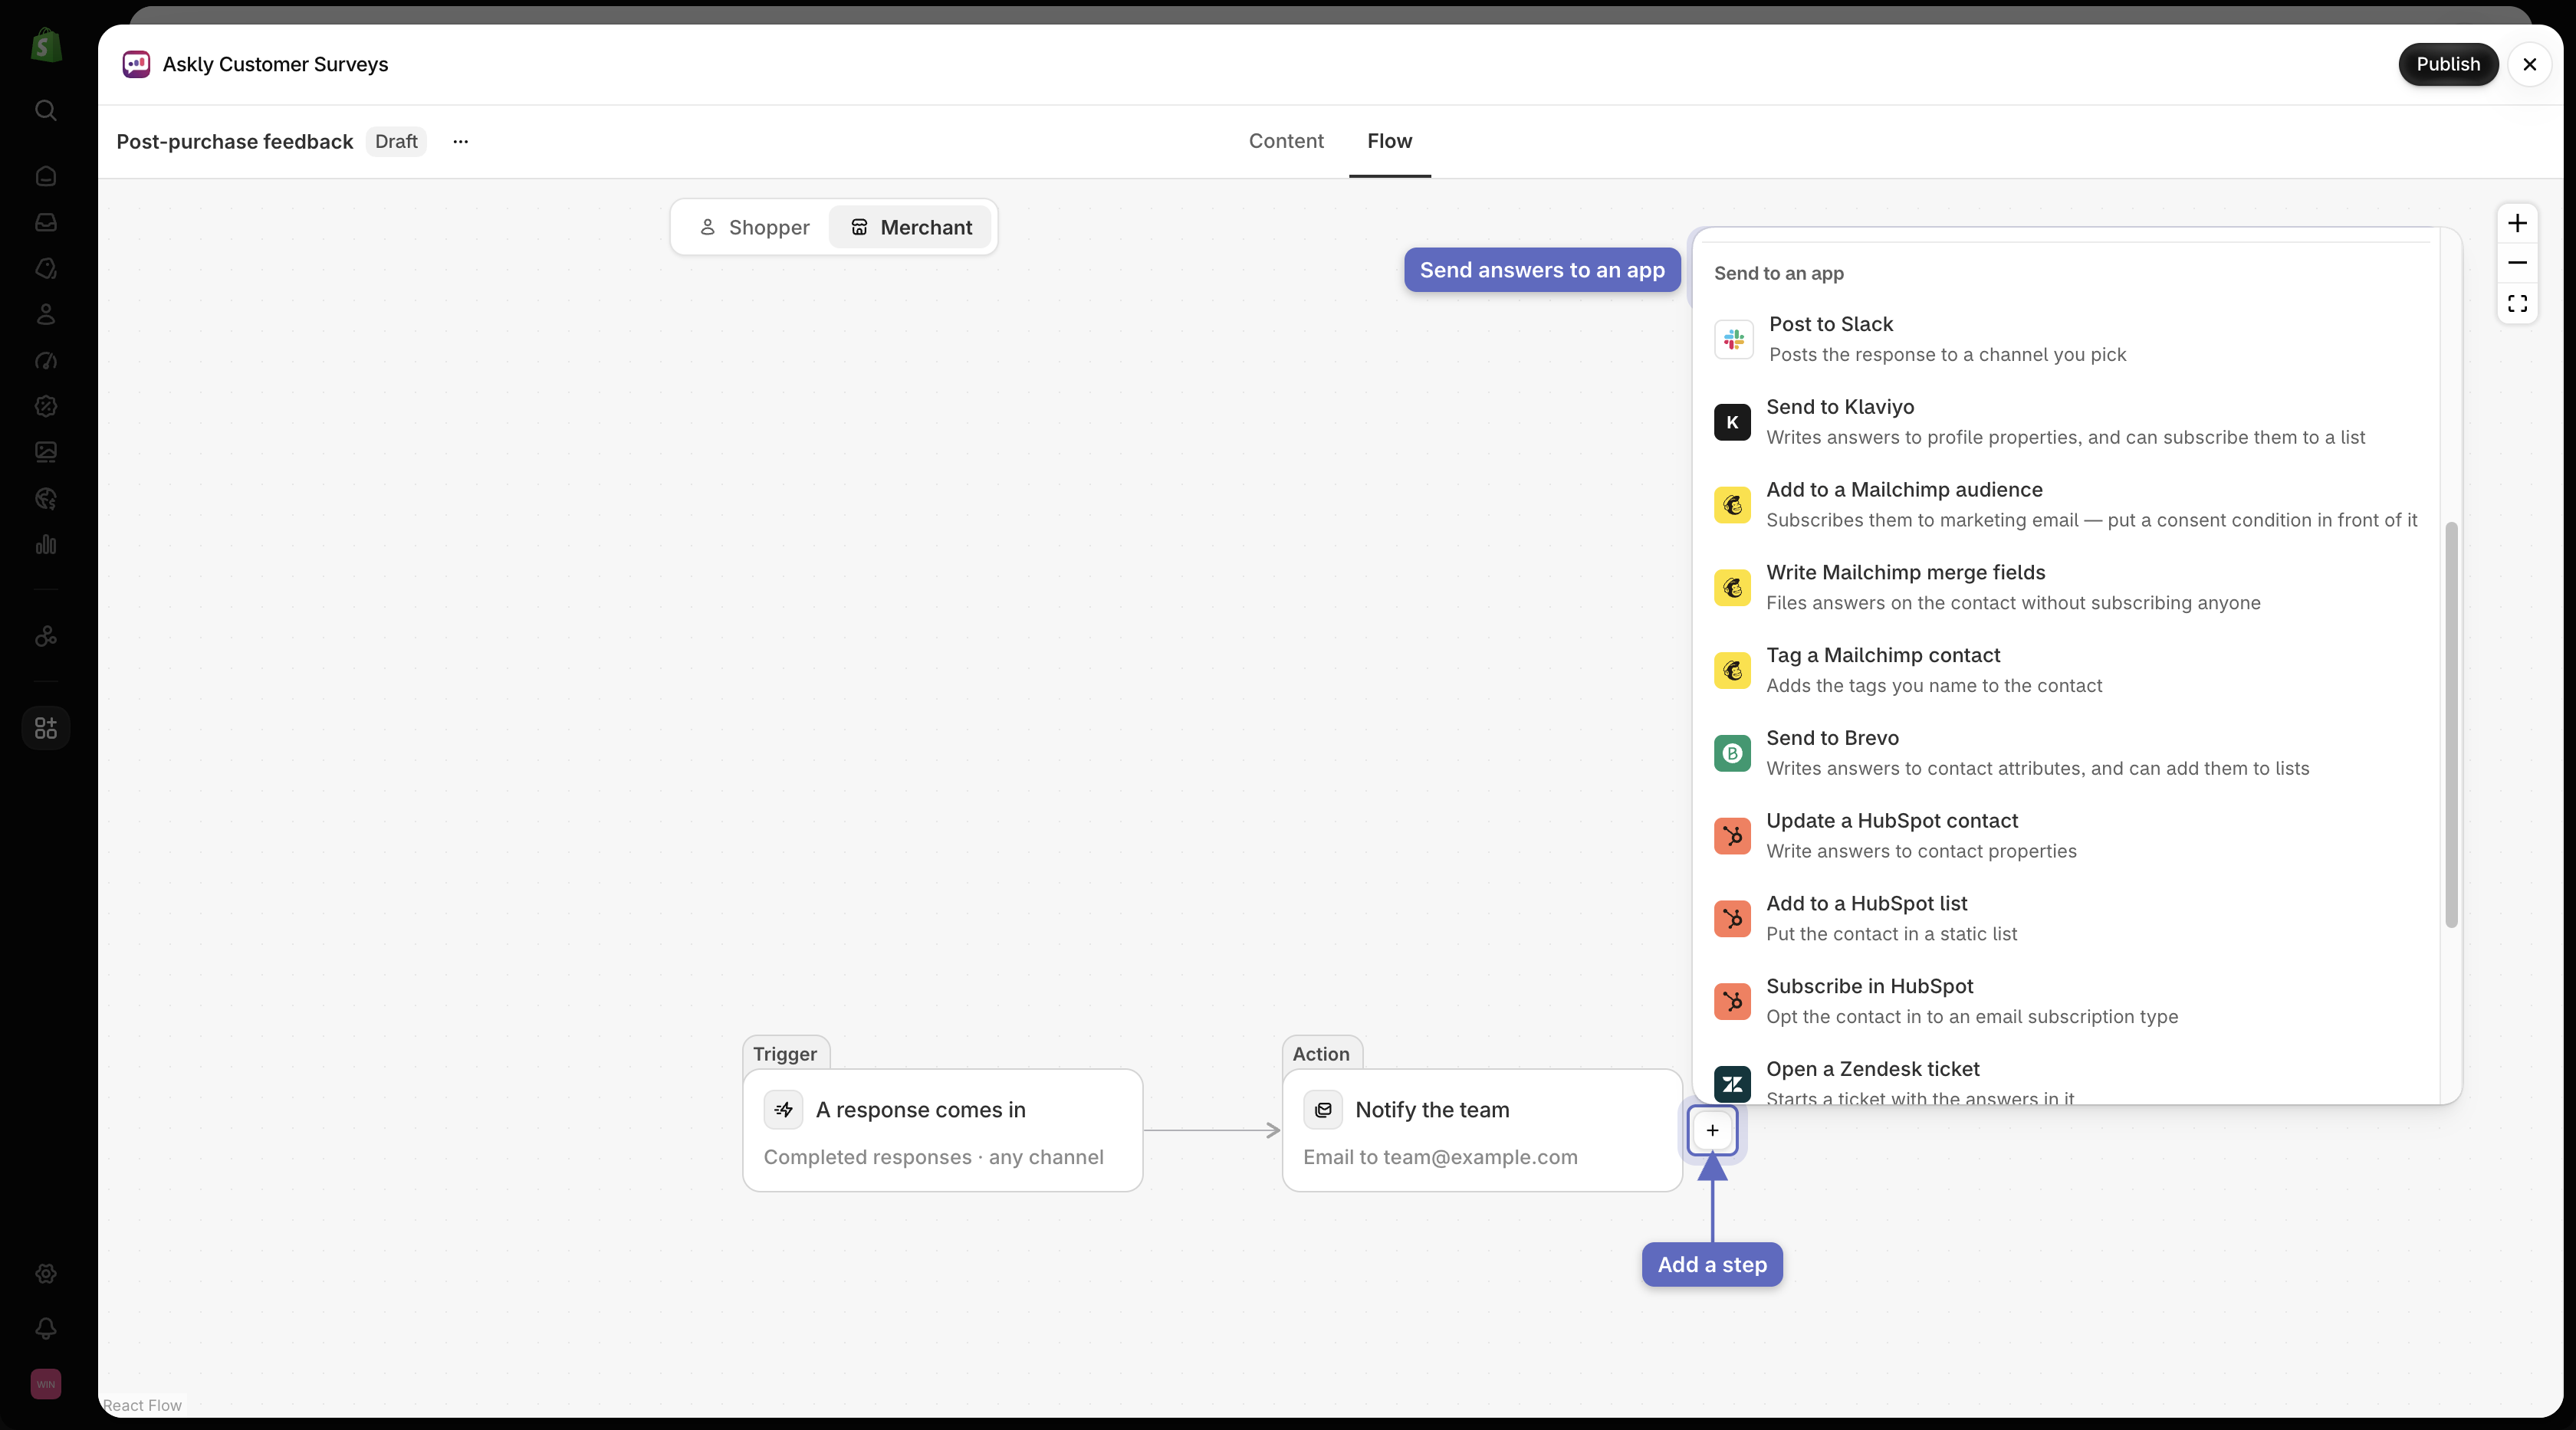Open search in the left sidebar
Viewport: 2576px width, 1430px height.
pos(46,110)
